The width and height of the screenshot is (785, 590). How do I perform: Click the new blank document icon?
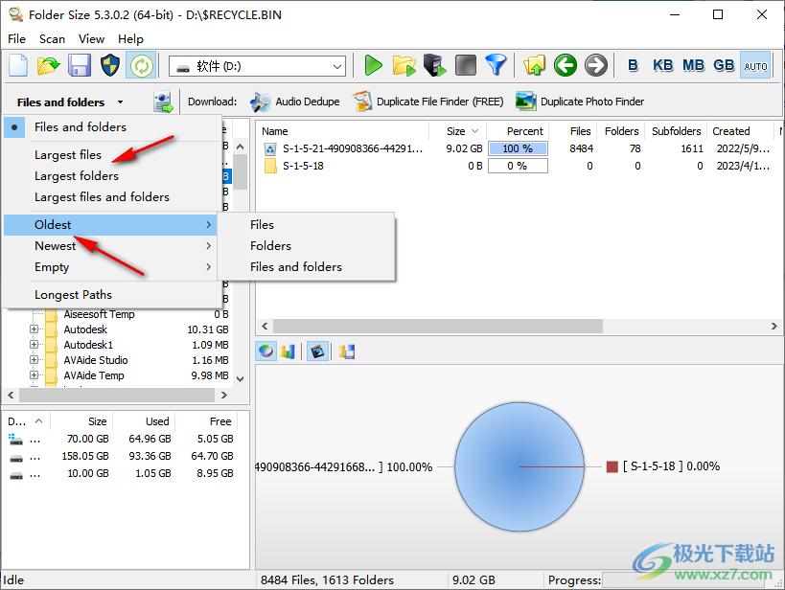(18, 65)
